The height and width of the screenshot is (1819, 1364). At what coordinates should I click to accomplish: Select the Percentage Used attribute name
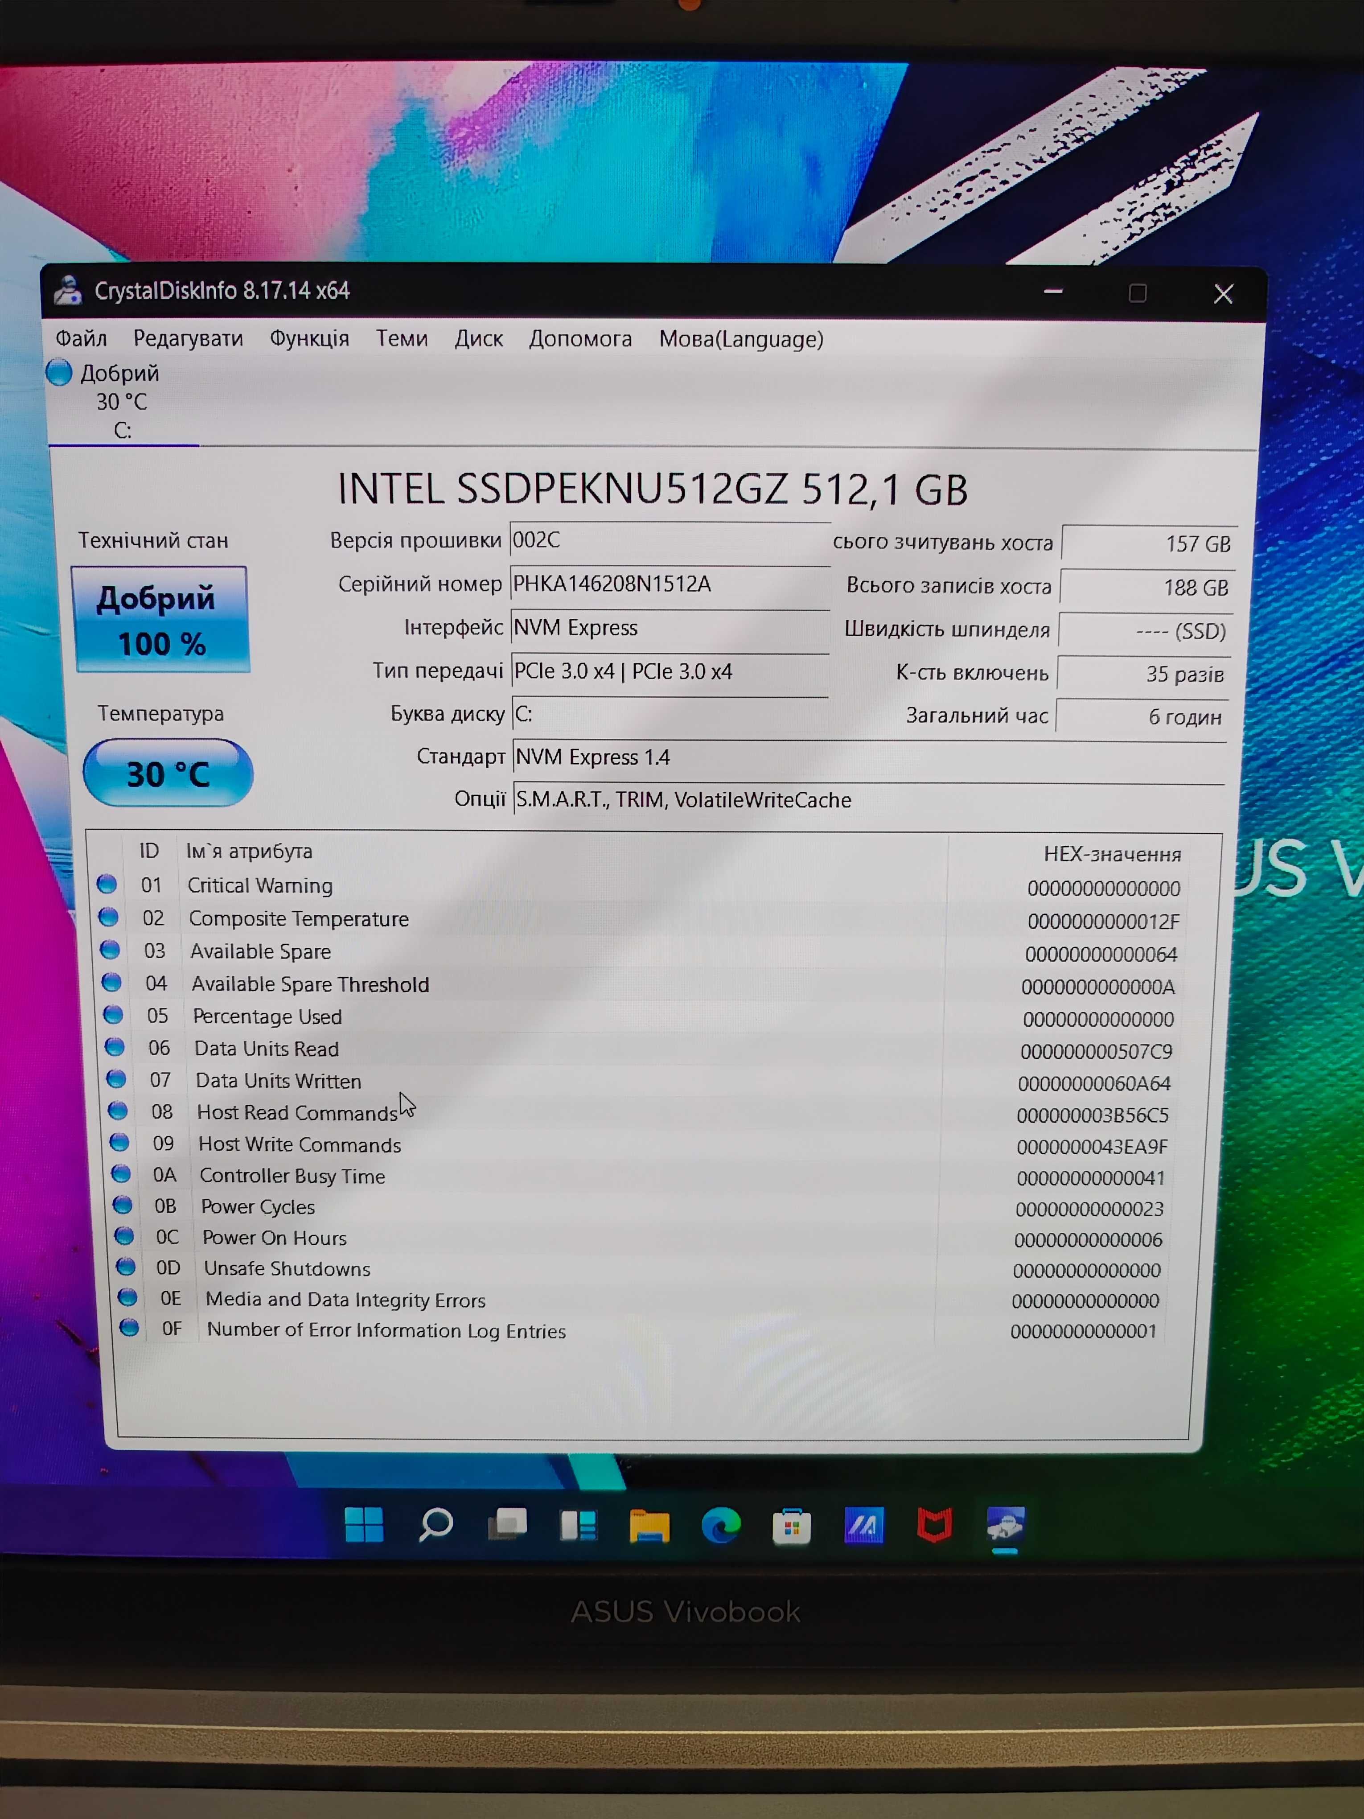coord(267,1017)
